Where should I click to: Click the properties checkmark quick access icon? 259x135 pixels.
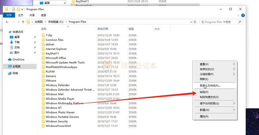pyautogui.click(x=13, y=9)
